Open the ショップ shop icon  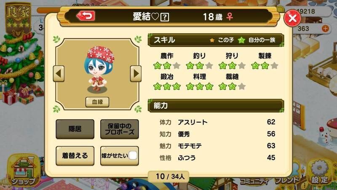(24, 171)
